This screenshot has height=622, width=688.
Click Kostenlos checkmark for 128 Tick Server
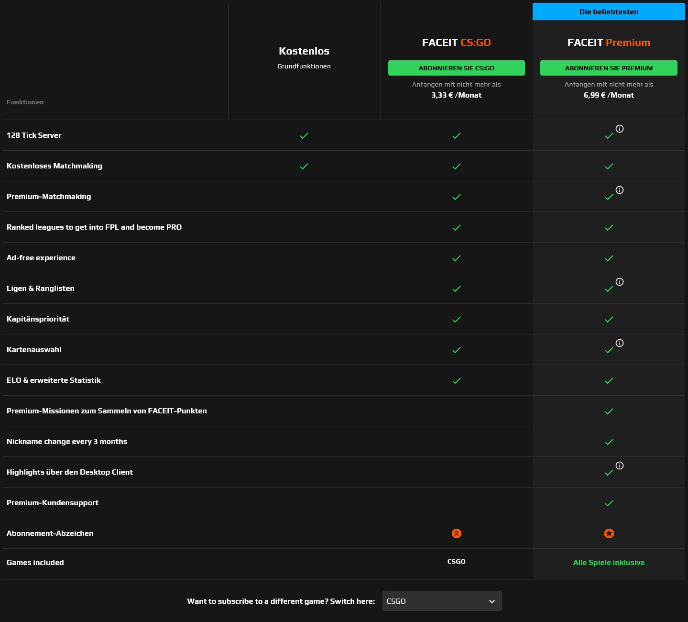click(304, 136)
